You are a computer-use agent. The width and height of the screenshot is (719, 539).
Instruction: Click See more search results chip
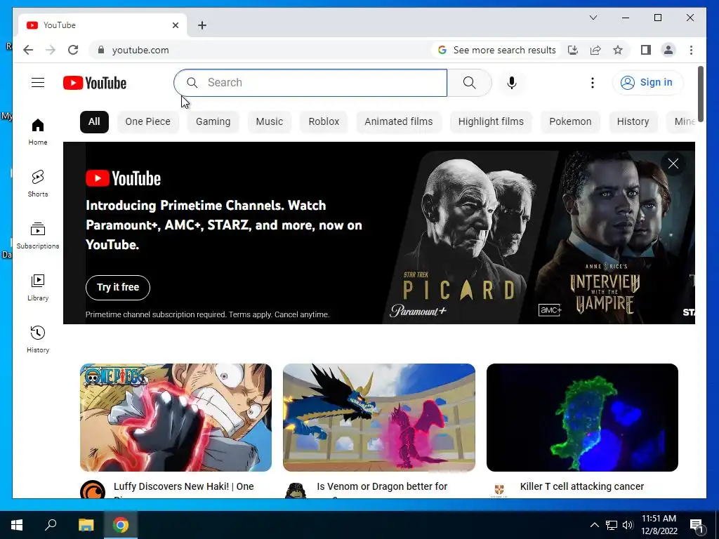[496, 50]
